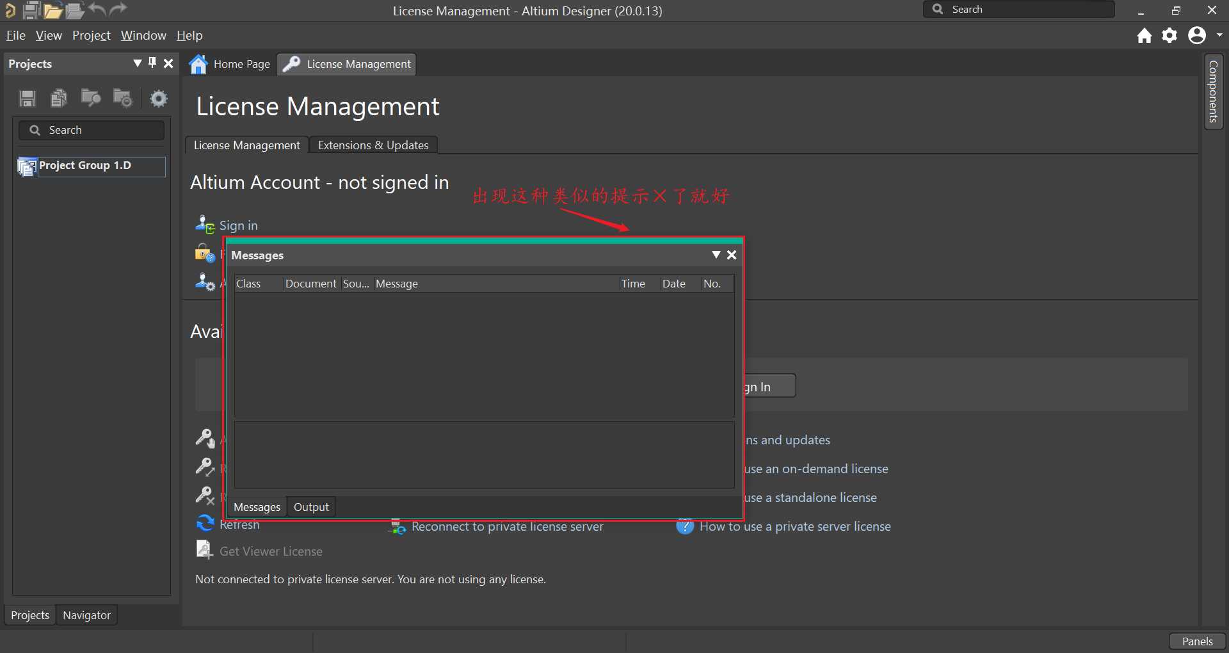Image resolution: width=1229 pixels, height=653 pixels.
Task: Open document via title bar folder icon
Action: [53, 10]
